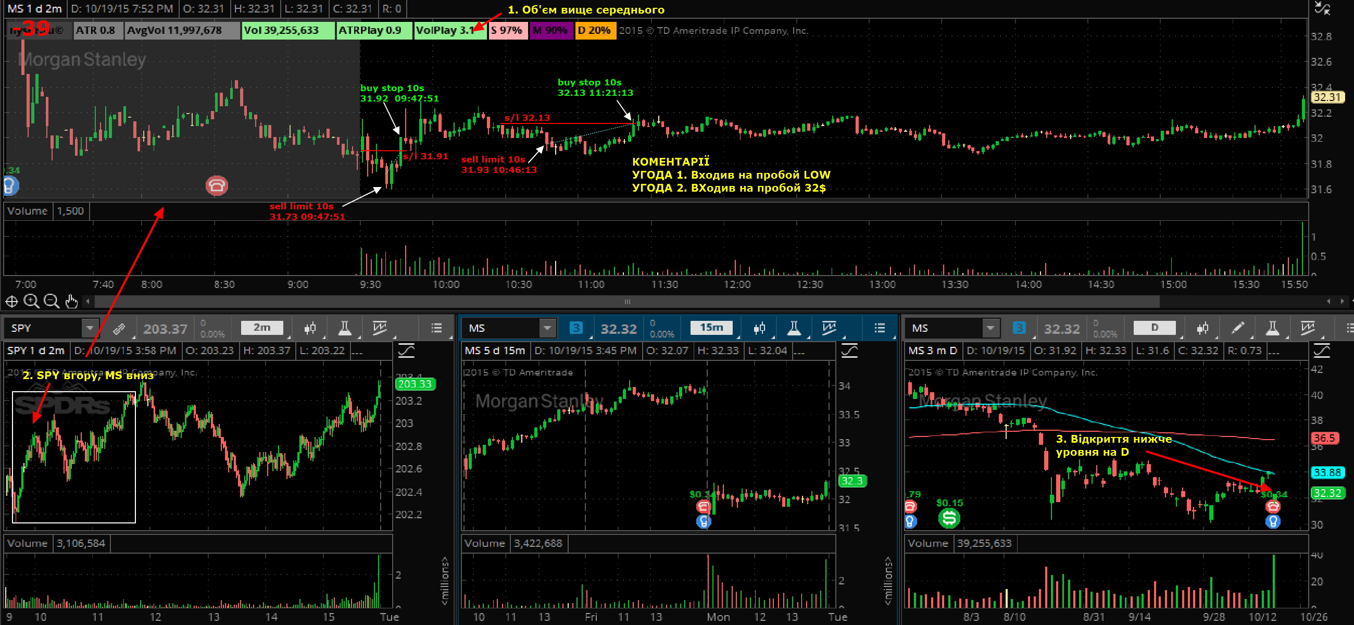Open chart style candlestick menu in SPY panel
Viewport: 1354px width, 625px height.
point(310,329)
